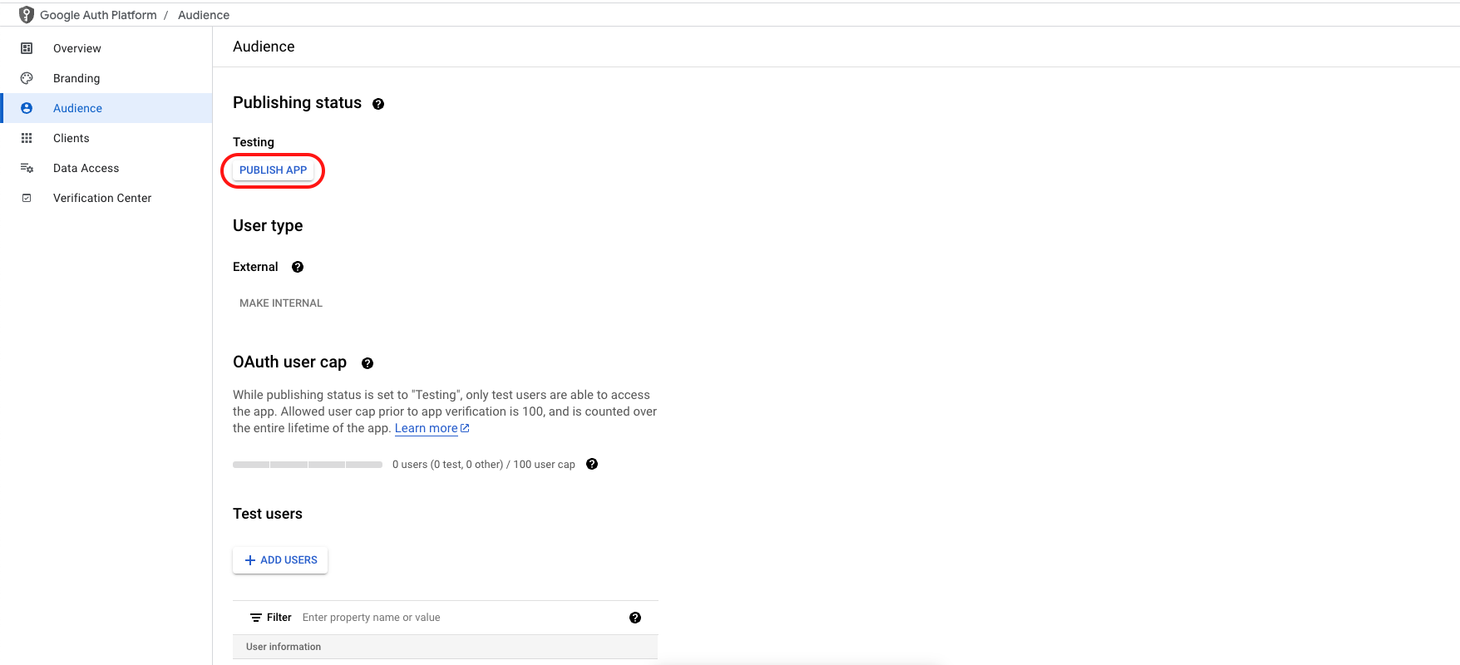
Task: Click the Test users heading
Action: pyautogui.click(x=268, y=514)
